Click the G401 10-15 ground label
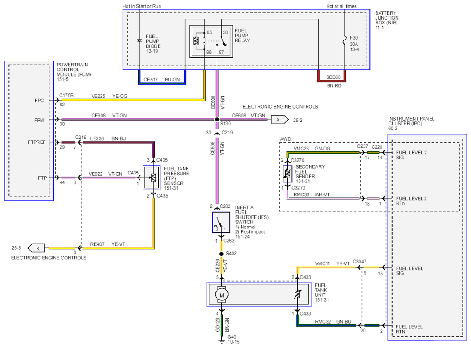Image resolution: width=471 pixels, height=348 pixels. coord(233,340)
